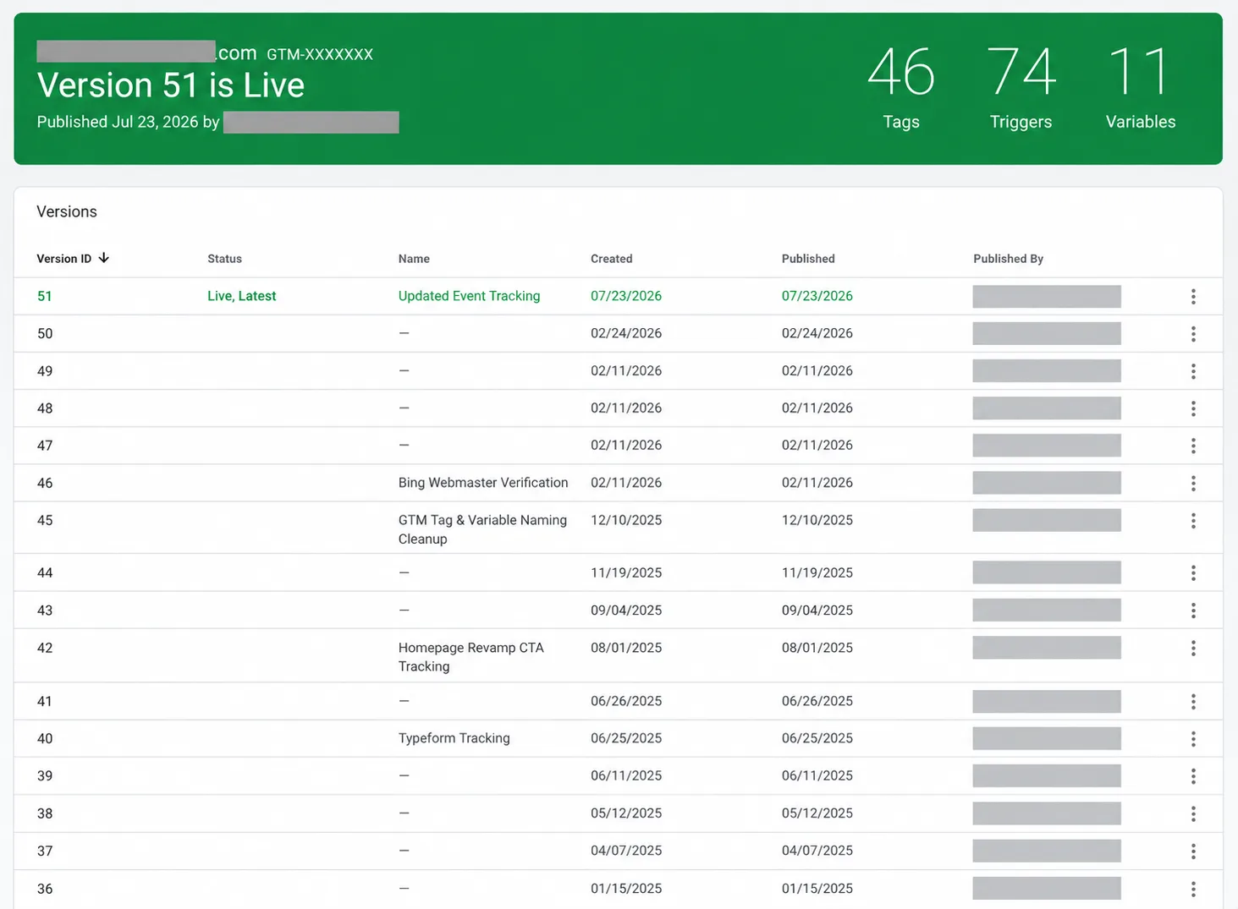Screen dimensions: 1238x909
Task: Show options menu for version 39
Action: (1193, 776)
